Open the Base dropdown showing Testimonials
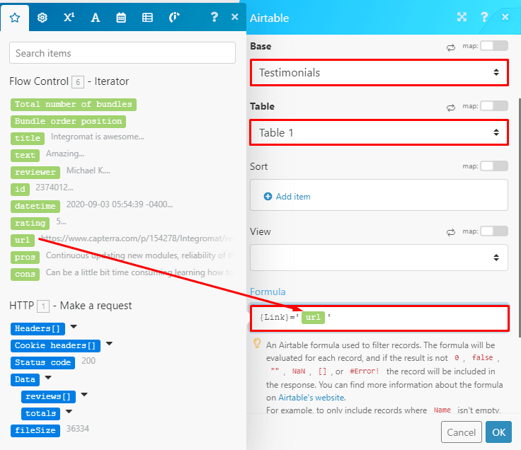This screenshot has height=450, width=521. coord(379,72)
